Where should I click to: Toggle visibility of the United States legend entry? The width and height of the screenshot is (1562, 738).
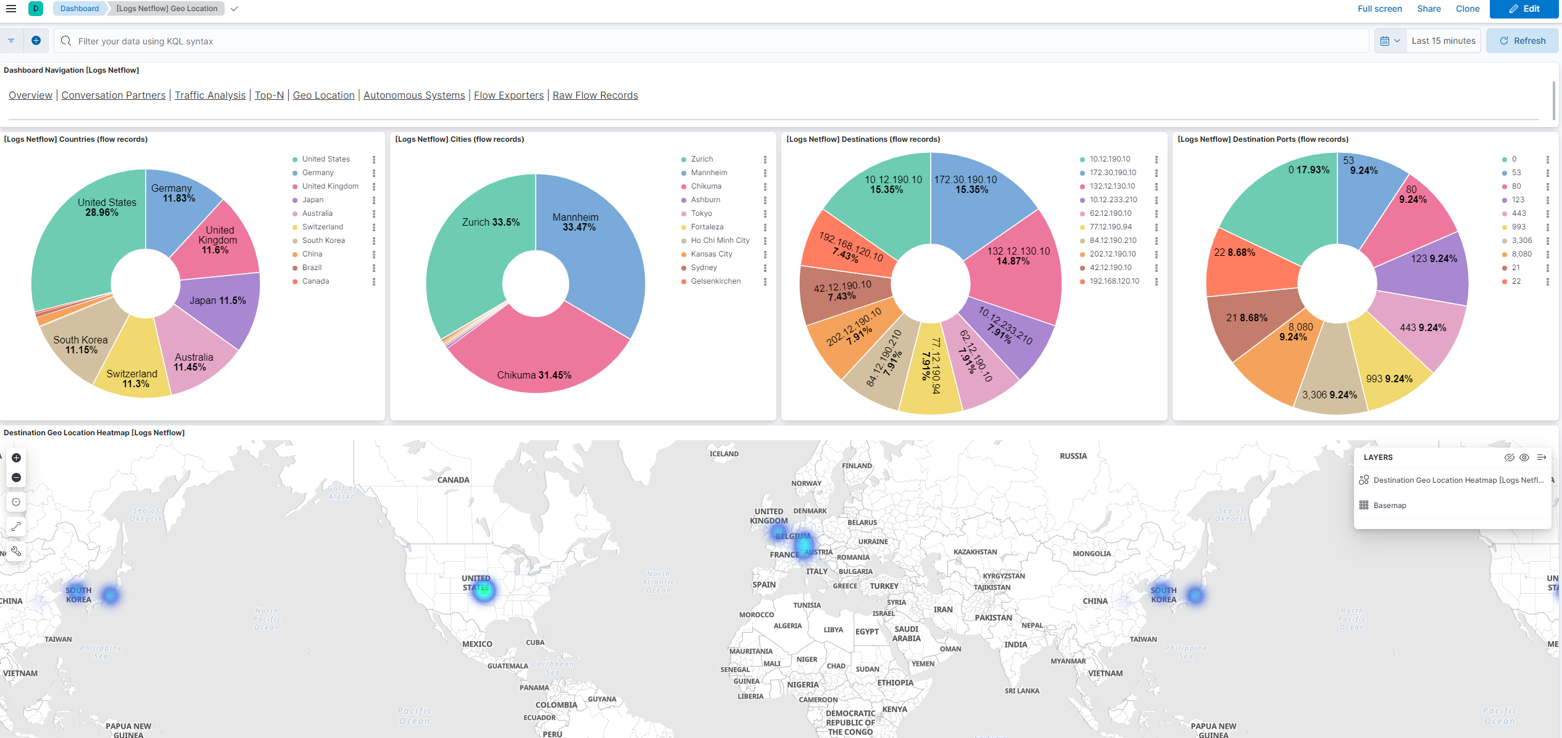[x=326, y=158]
